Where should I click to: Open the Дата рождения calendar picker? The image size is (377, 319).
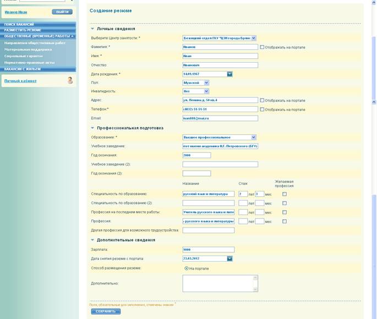[x=230, y=74]
